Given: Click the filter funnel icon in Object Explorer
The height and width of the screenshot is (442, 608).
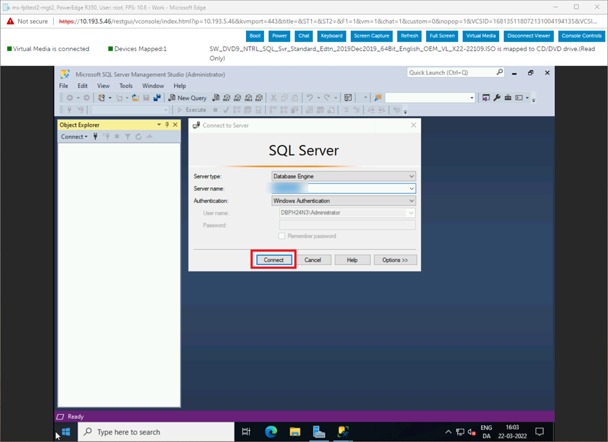Looking at the screenshot, I should coord(128,137).
